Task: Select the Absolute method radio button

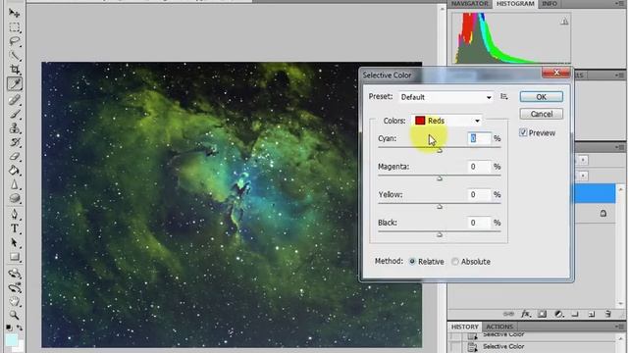Action: click(455, 262)
